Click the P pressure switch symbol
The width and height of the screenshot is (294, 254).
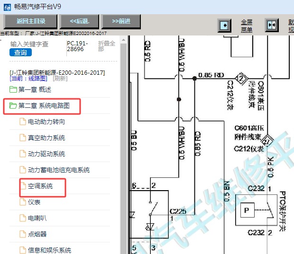[x=248, y=210]
